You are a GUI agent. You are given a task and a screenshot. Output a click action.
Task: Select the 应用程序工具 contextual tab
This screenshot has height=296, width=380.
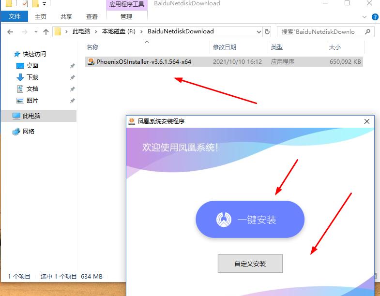[x=126, y=4]
